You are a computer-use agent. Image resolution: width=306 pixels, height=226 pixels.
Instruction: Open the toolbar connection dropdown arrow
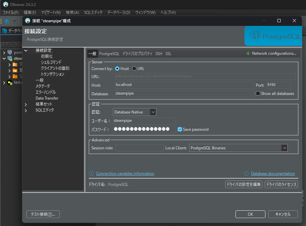(x=14, y=21)
